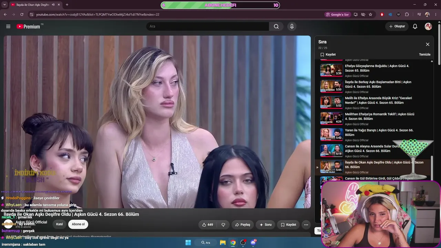The height and width of the screenshot is (248, 441).
Task: Click the crossed-out eye icon in address bar
Action: tap(363, 14)
